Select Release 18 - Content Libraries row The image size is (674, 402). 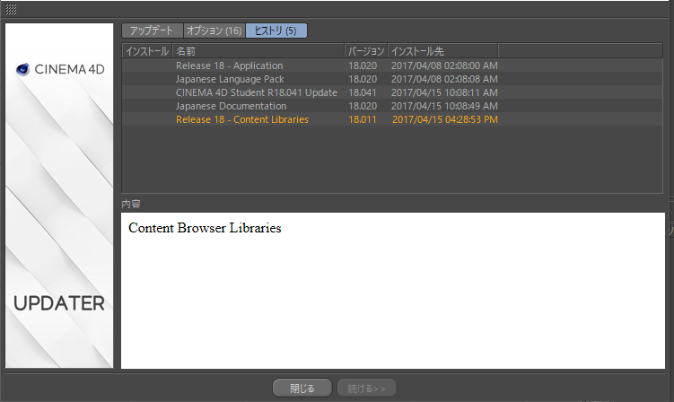(392, 119)
